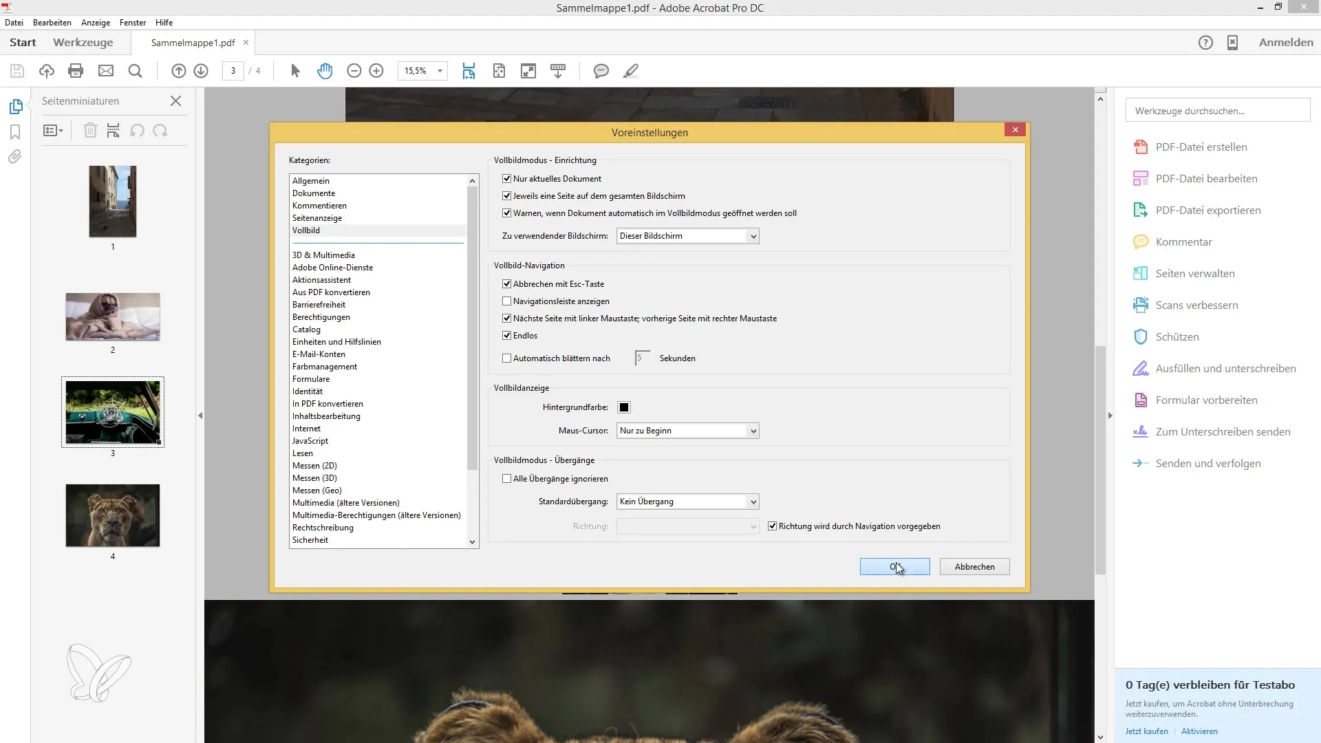The image size is (1321, 743).
Task: Delete selected page trash icon
Action: pos(90,131)
